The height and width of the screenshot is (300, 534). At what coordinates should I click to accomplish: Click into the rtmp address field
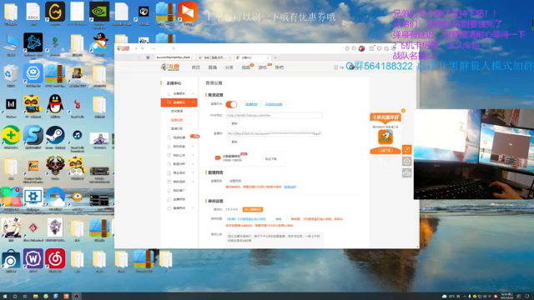coord(274,115)
